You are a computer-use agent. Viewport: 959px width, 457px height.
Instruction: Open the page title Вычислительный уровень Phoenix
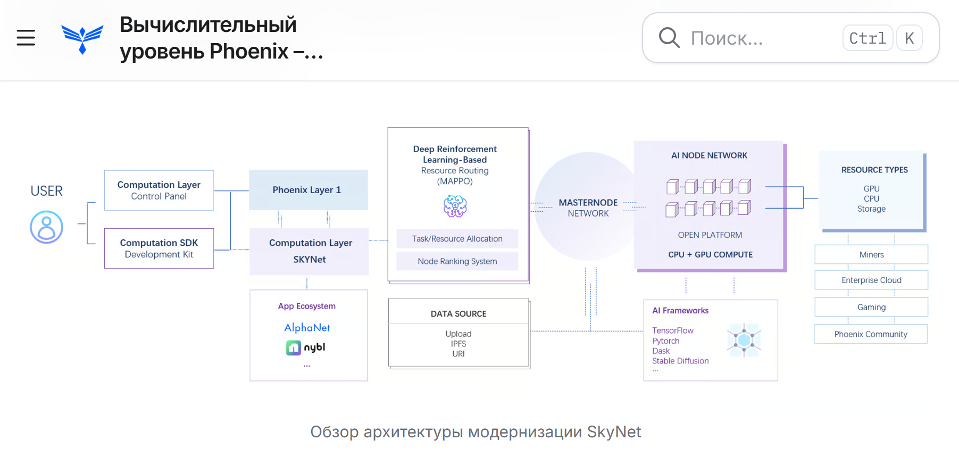[x=221, y=38]
